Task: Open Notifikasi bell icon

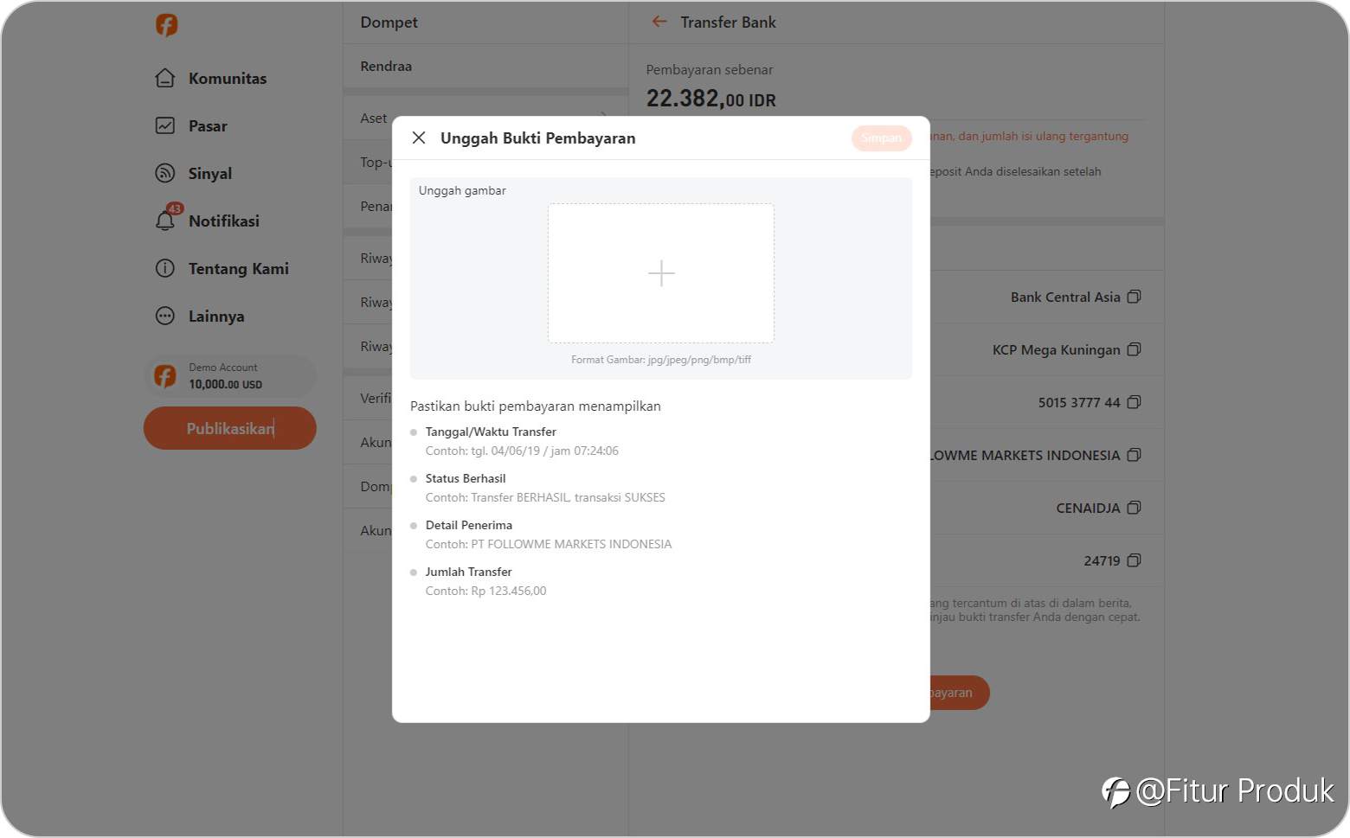Action: [164, 221]
